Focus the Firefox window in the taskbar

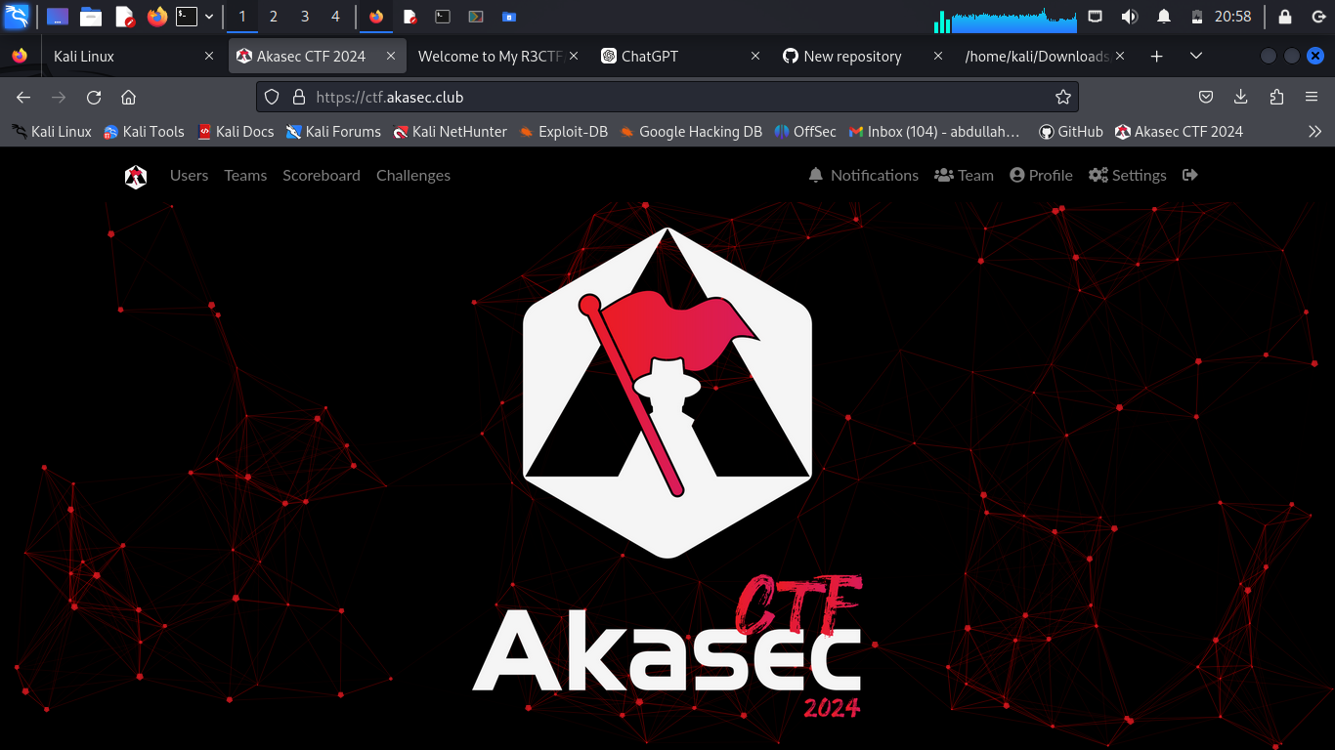(376, 17)
